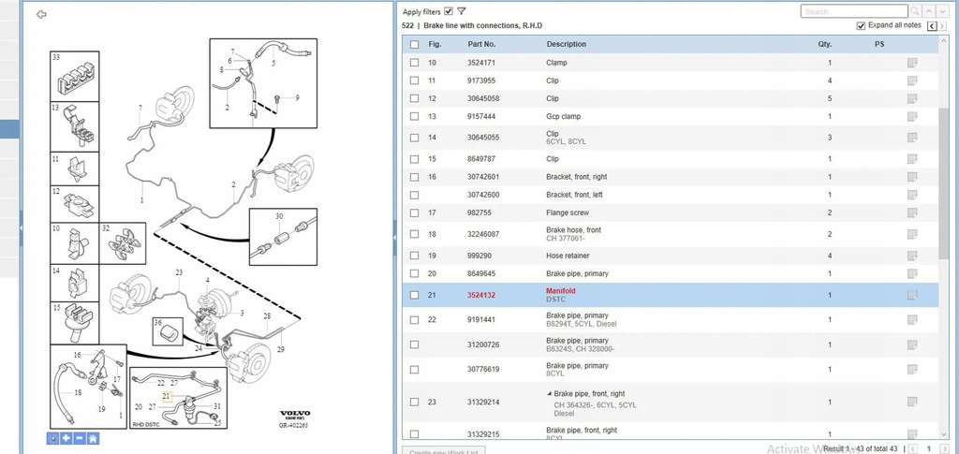Click in the Search input field

click(854, 11)
